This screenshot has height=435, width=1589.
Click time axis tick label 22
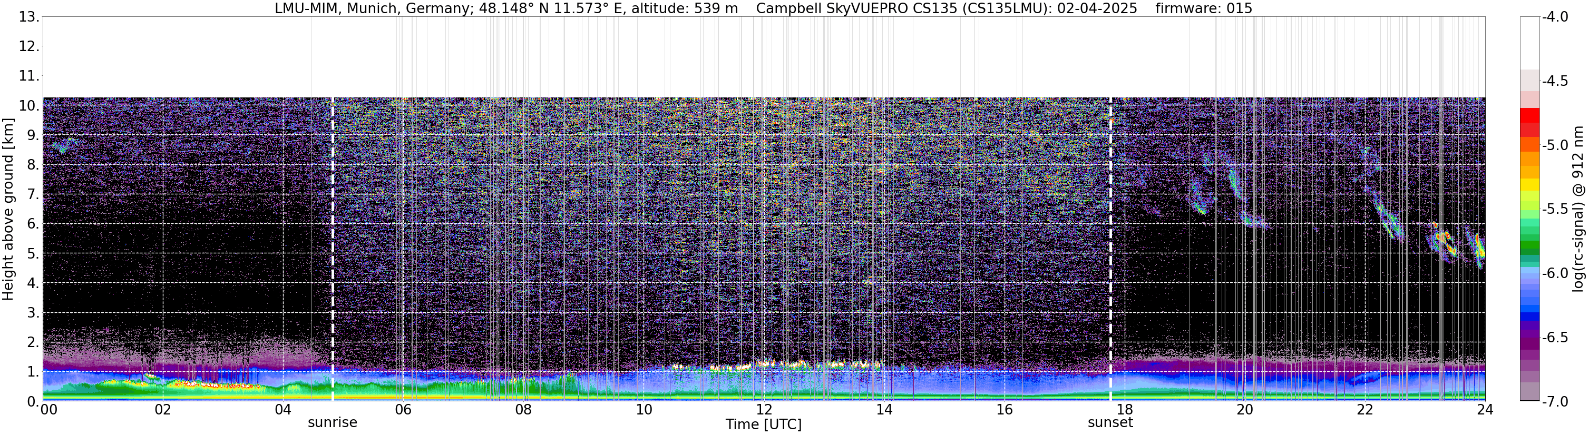coord(1365,410)
